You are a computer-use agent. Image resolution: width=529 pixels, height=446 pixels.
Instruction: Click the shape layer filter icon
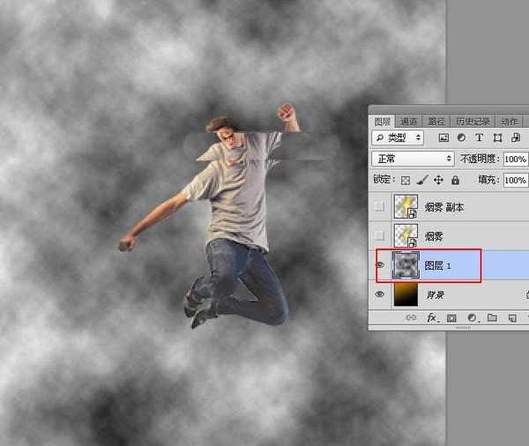click(x=497, y=138)
